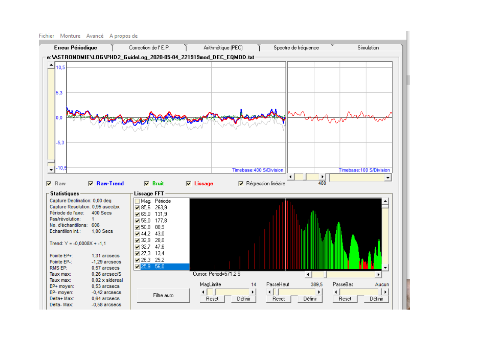481x340 pixels.
Task: Open the Avancé menu
Action: click(x=95, y=36)
